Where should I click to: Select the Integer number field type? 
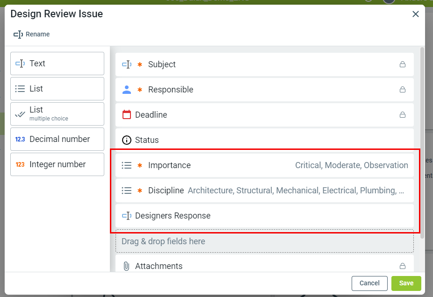point(57,164)
